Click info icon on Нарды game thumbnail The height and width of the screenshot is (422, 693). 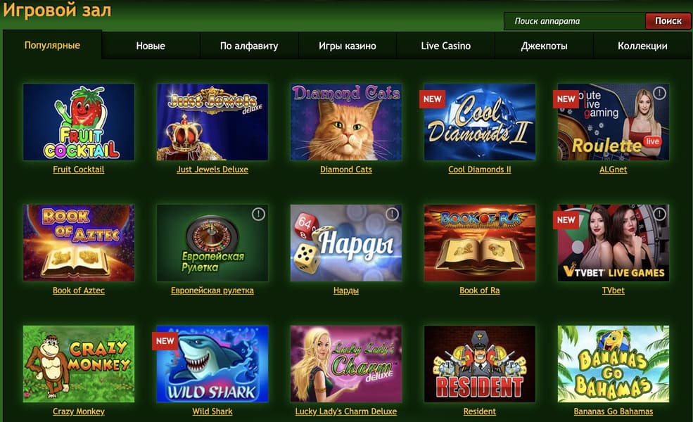(392, 215)
